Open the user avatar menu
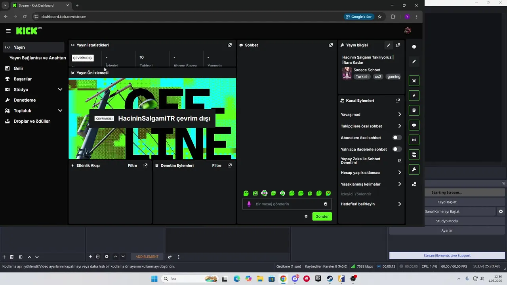The height and width of the screenshot is (285, 507). tap(408, 30)
